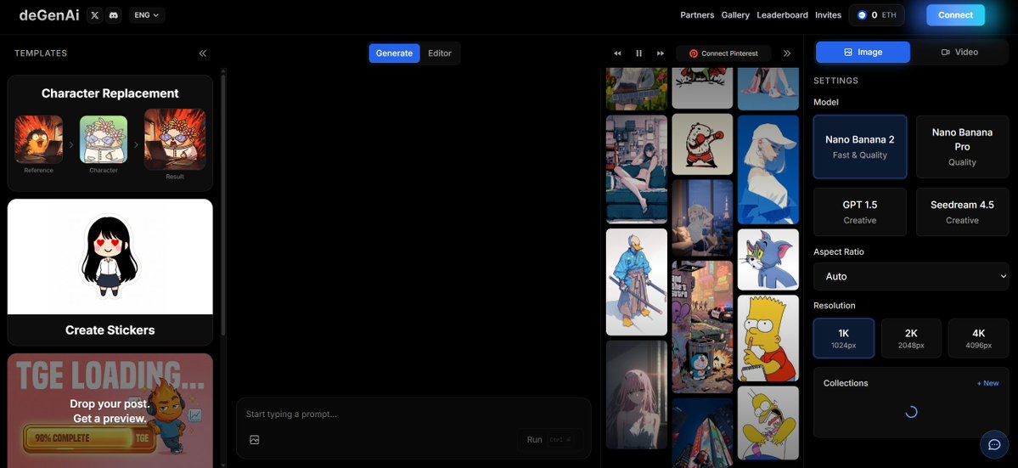The width and height of the screenshot is (1018, 468).
Task: Choose the Seedream 4.5 model
Action: pos(961,212)
